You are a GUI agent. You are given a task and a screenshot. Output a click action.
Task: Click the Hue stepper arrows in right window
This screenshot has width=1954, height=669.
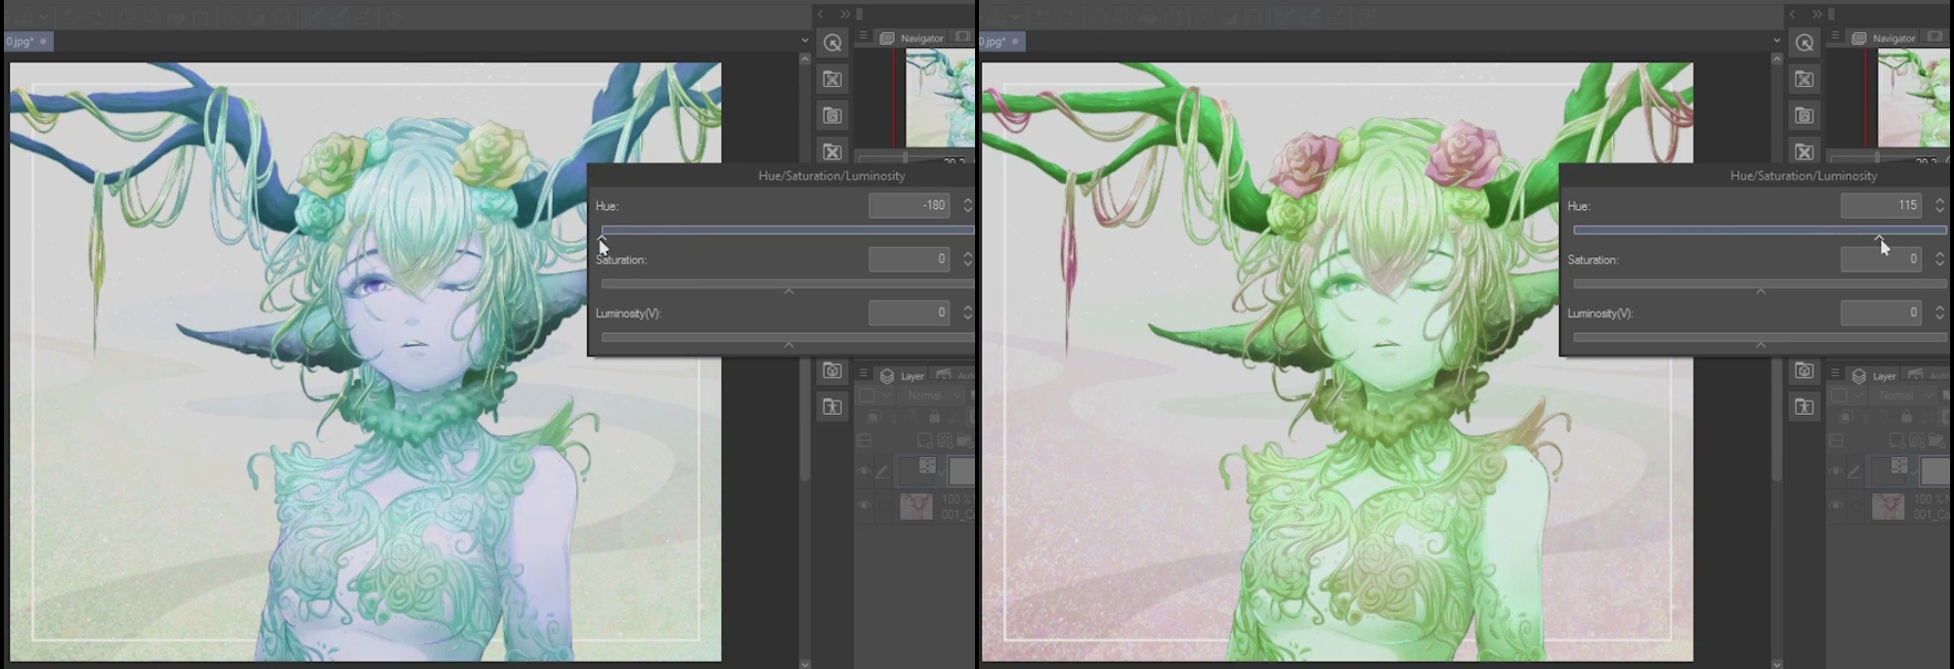[x=1939, y=205]
